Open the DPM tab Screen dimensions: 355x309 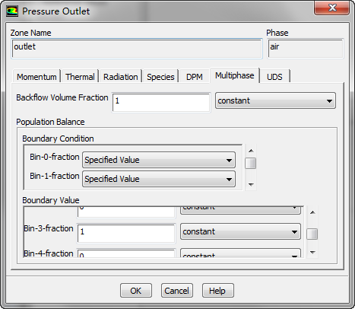pos(194,77)
